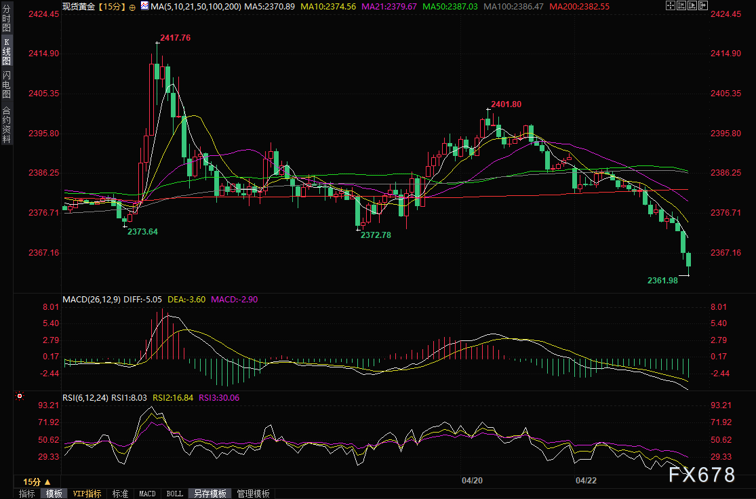756x499 pixels.
Task: Open 管理模板 template manager
Action: click(x=253, y=494)
